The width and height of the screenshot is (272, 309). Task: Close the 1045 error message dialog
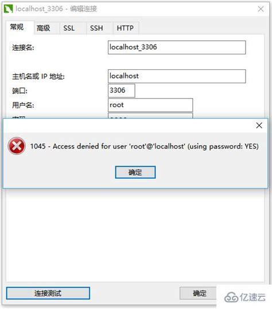point(259,126)
